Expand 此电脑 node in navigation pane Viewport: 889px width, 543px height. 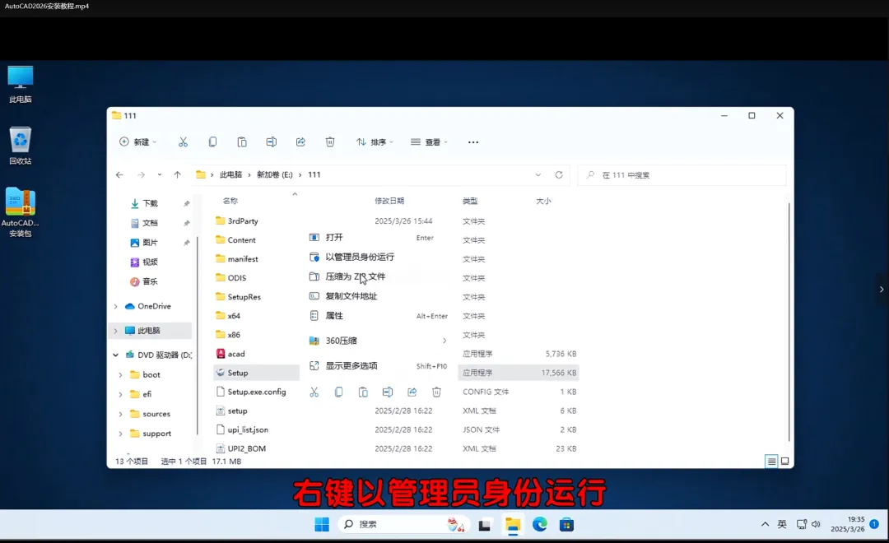116,331
